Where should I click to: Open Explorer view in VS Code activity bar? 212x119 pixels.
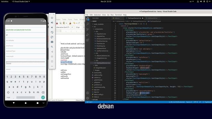(87, 19)
